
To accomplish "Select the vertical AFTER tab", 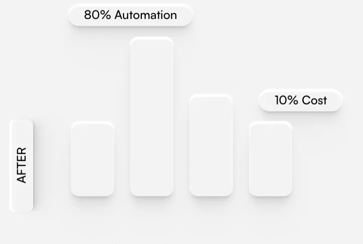I will tap(22, 165).
